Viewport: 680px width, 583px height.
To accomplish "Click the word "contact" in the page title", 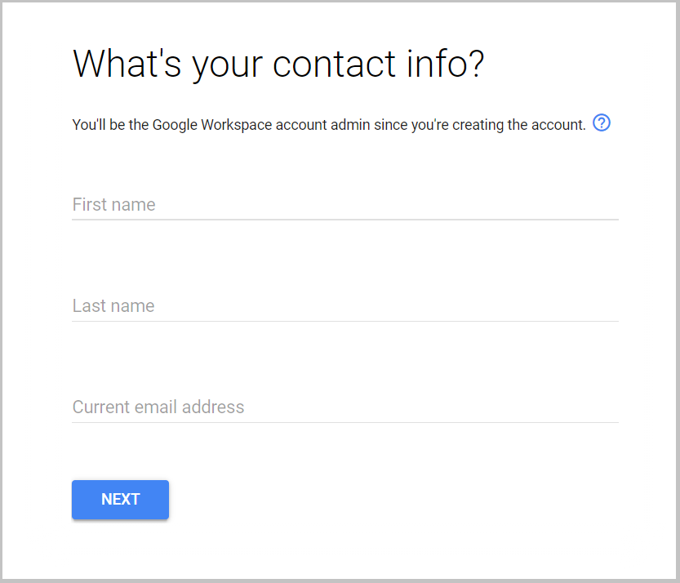I will [x=334, y=65].
